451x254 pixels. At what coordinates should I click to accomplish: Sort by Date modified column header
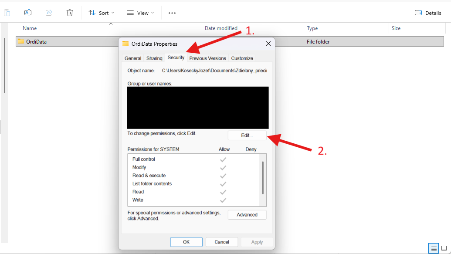(x=221, y=28)
